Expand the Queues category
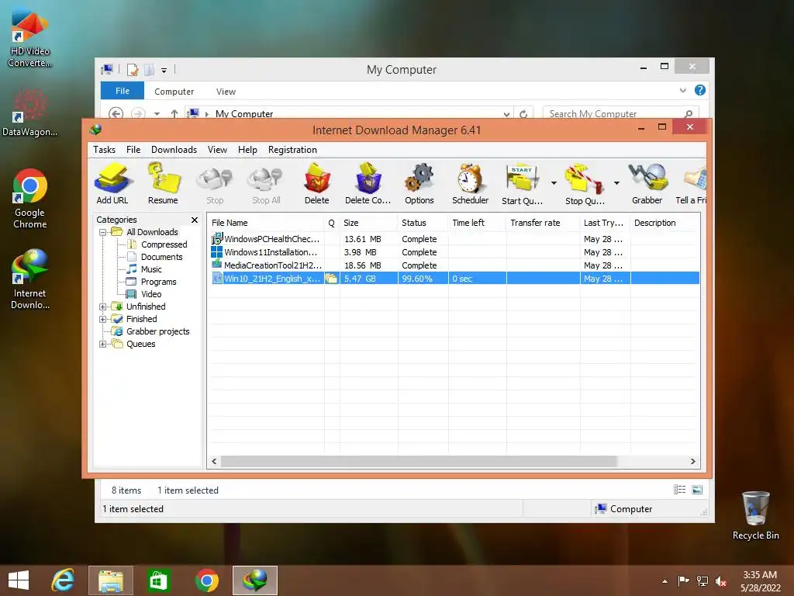Viewport: 794px width, 596px height. pyautogui.click(x=102, y=344)
